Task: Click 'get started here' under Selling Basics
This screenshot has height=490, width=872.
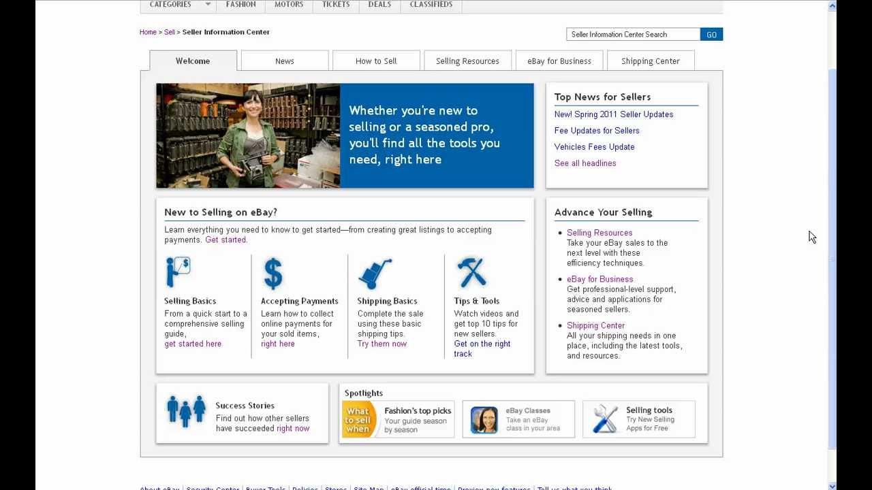Action: tap(193, 344)
